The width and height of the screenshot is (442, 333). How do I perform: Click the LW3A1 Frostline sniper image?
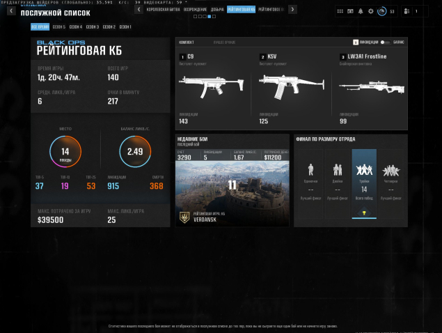pyautogui.click(x=372, y=86)
